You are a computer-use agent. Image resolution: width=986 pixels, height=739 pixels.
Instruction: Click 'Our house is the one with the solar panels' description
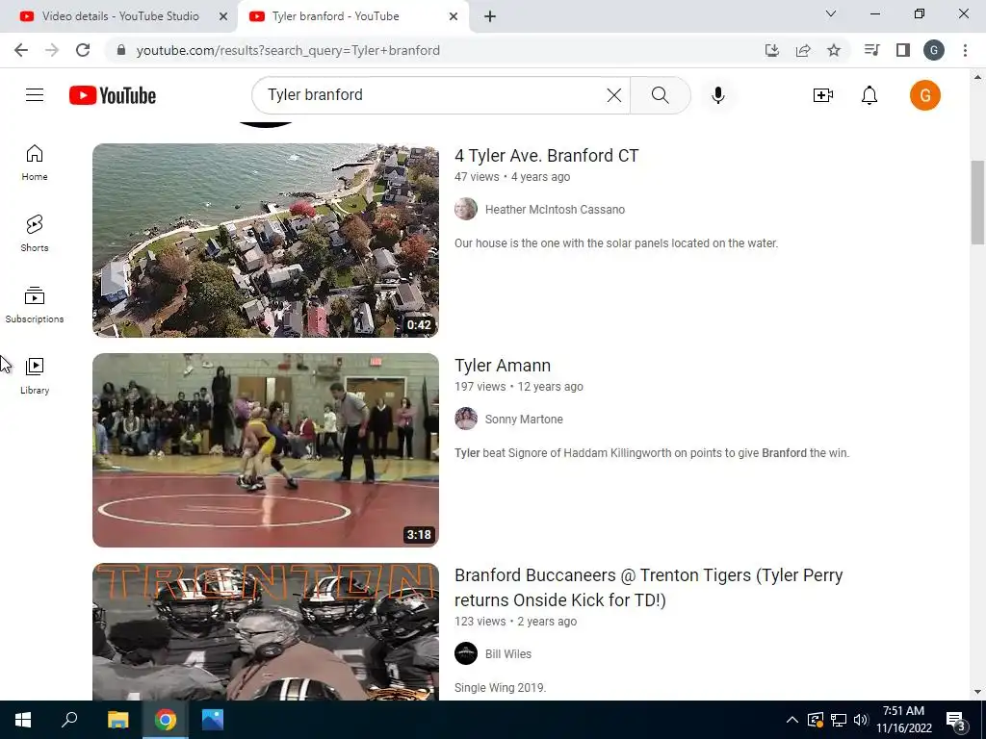615,243
